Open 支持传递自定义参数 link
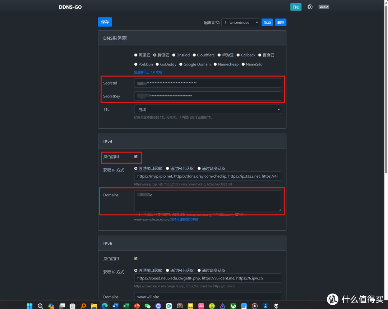 (184, 219)
